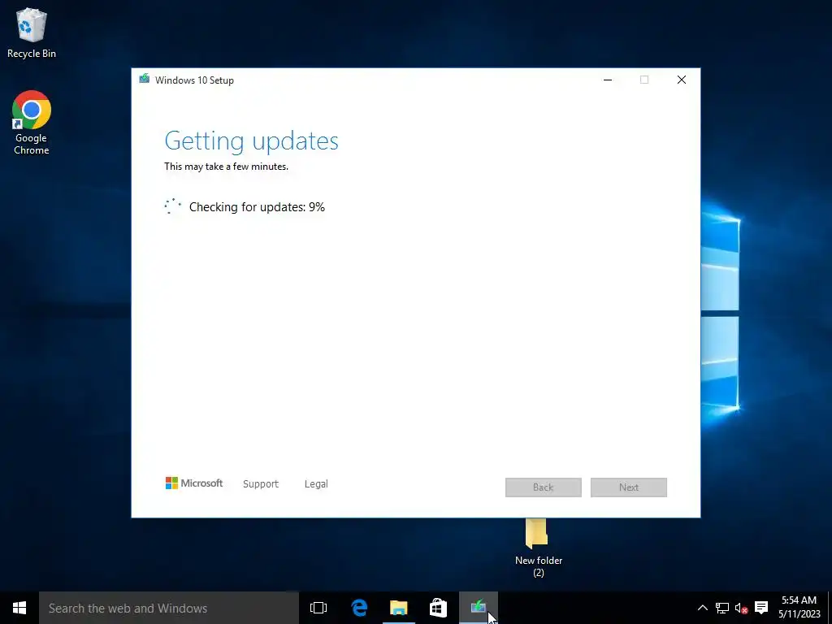Click the spinning progress indicator
Screen dimensions: 832x624
pos(173,206)
